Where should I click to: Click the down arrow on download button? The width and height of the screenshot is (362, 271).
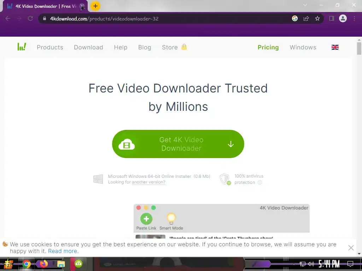pyautogui.click(x=230, y=144)
